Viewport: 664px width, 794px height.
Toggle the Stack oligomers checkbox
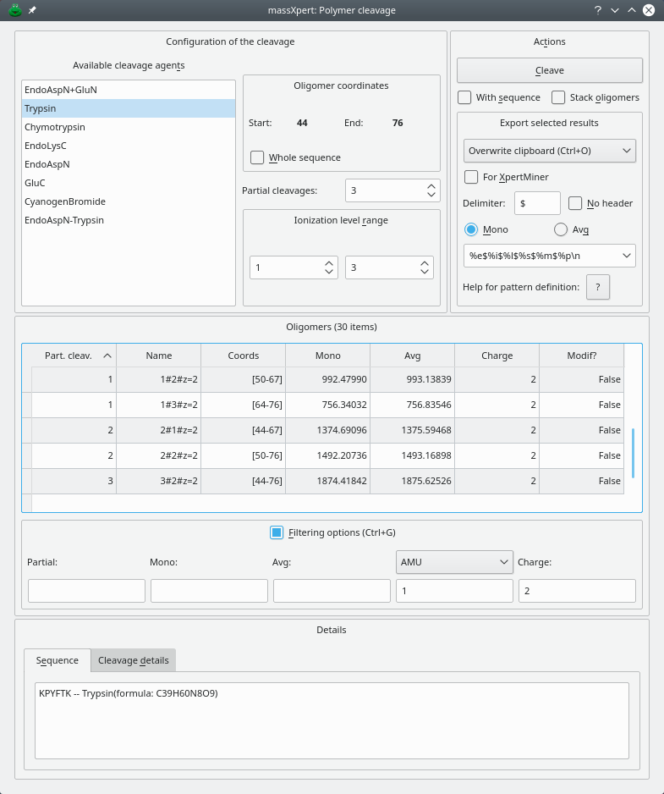coord(558,97)
